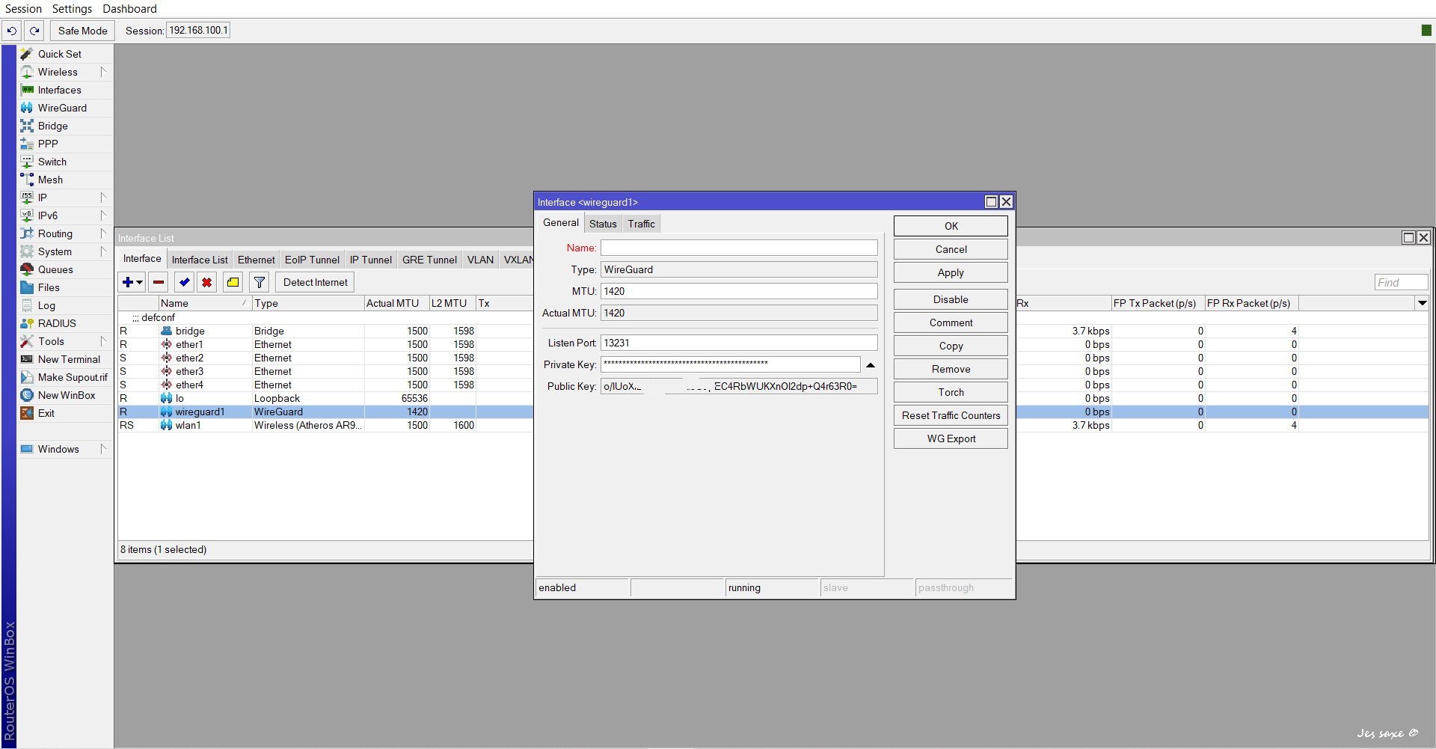Select the wlan1 interface row
Screen dimensions: 1436x749
pyautogui.click(x=325, y=425)
